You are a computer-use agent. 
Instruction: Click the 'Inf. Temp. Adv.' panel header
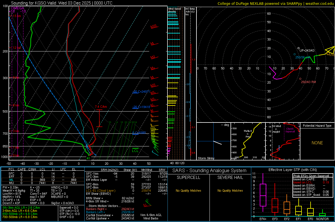[190, 12]
